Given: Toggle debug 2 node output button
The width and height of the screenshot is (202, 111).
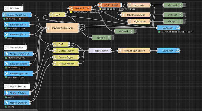Looking at the screenshot, I should click(184, 15).
